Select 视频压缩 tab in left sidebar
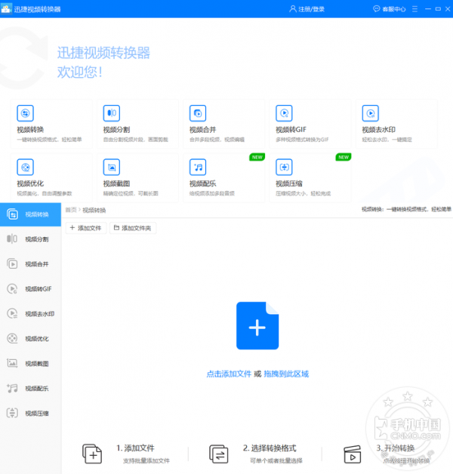The image size is (453, 474). pyautogui.click(x=30, y=413)
